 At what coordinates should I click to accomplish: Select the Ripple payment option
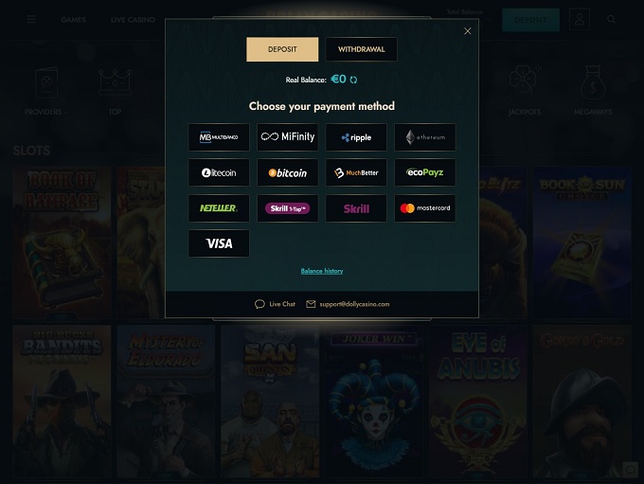coord(356,137)
